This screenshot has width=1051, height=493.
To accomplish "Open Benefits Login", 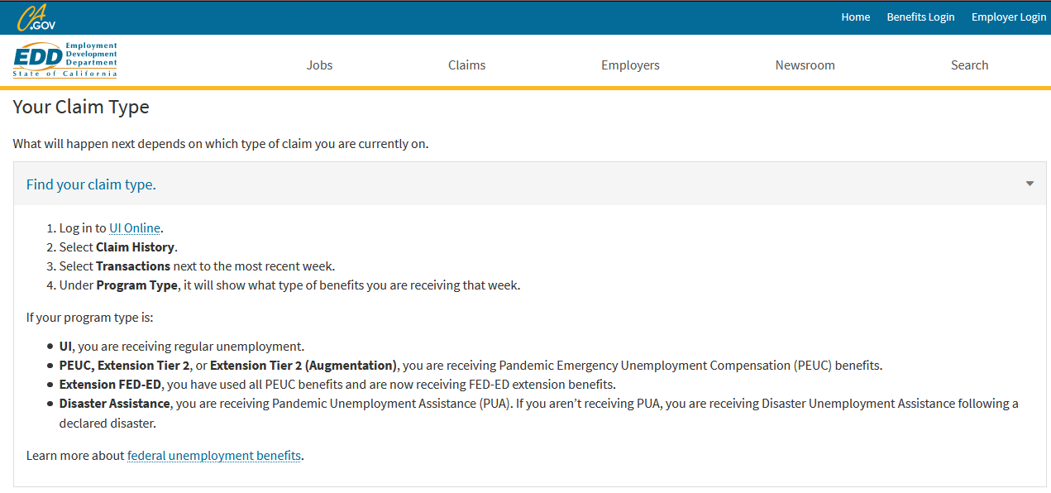I will coord(920,17).
